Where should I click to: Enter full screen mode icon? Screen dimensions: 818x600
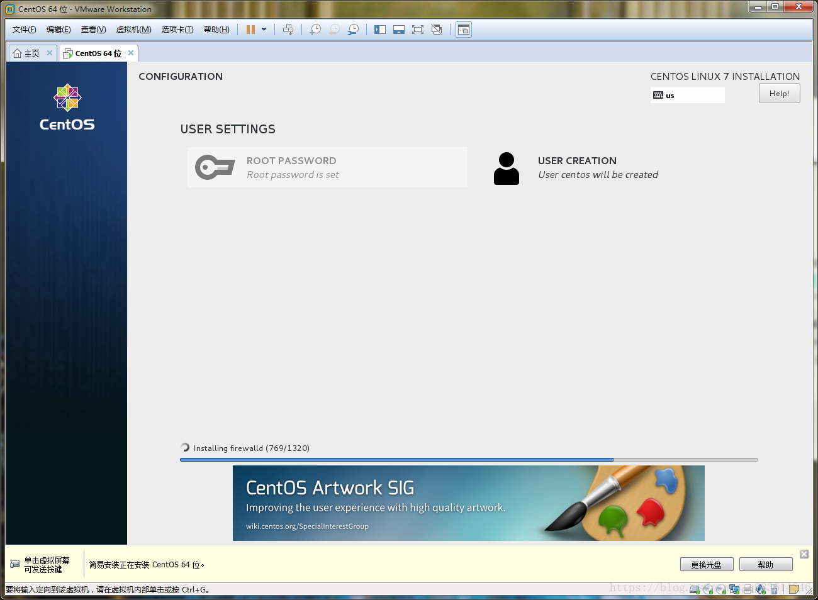(418, 30)
